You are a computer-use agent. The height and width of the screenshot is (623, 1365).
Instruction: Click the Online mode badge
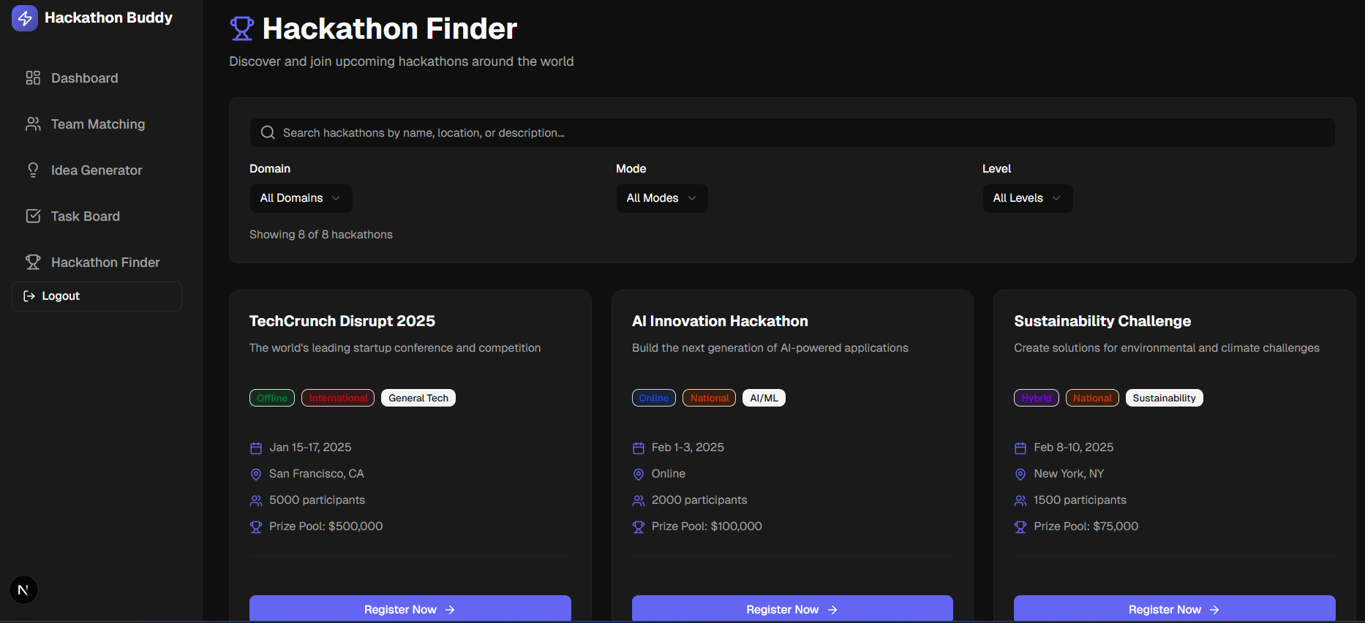654,398
